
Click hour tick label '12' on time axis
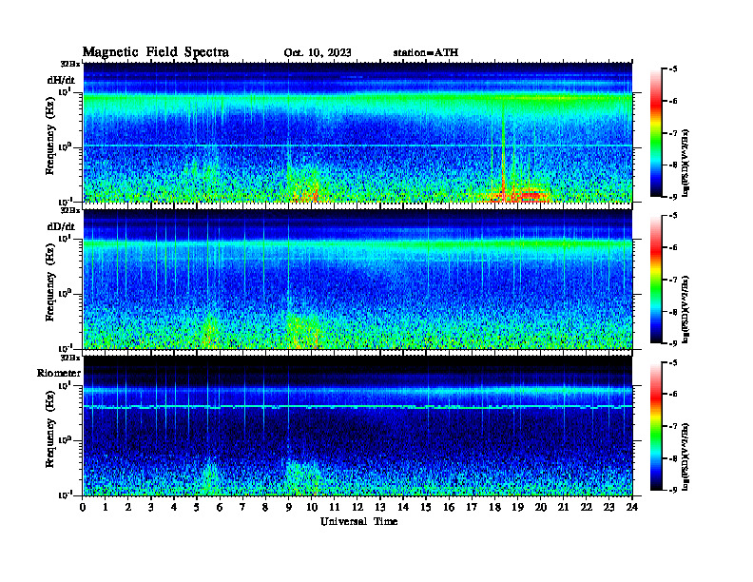[357, 507]
